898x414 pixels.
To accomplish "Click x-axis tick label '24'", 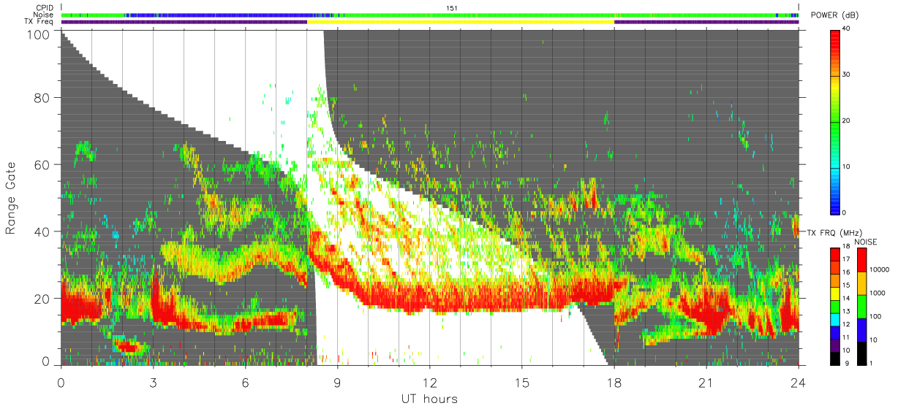I will pyautogui.click(x=799, y=383).
